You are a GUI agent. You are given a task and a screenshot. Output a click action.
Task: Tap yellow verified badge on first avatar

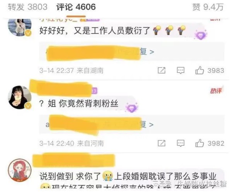[x=28, y=33]
